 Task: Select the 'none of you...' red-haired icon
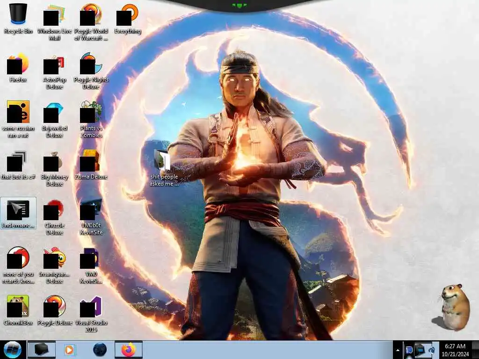18,265
